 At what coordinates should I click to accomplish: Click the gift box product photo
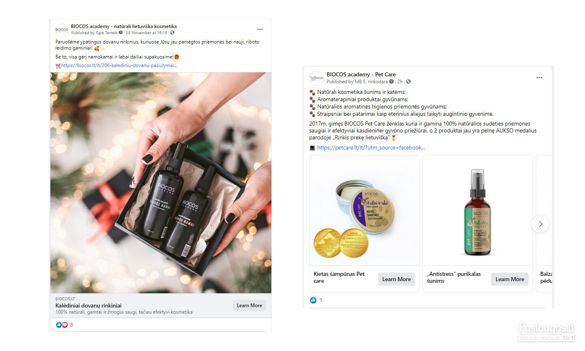pos(161,183)
